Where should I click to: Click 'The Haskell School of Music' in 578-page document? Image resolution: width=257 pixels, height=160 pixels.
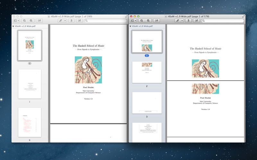click(x=205, y=49)
